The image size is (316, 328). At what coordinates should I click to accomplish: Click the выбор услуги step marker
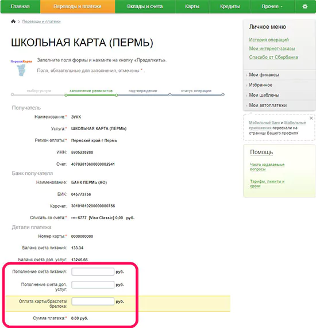click(x=12, y=94)
